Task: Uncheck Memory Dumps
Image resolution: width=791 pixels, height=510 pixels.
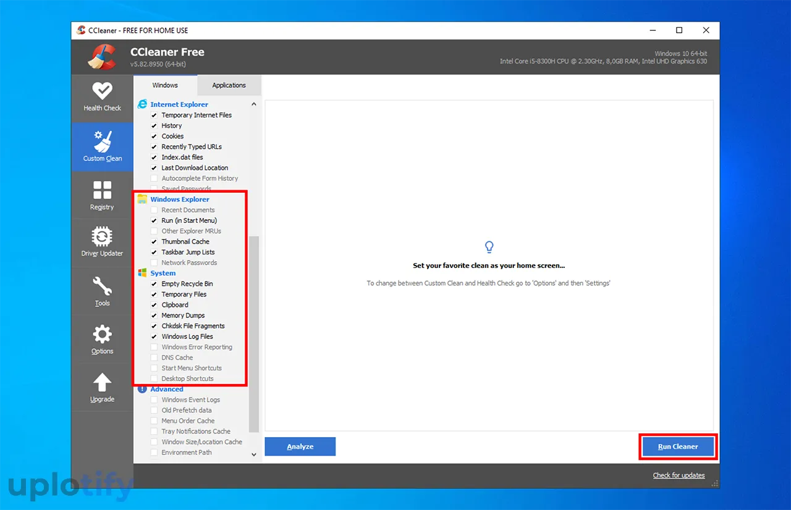Action: click(x=154, y=316)
